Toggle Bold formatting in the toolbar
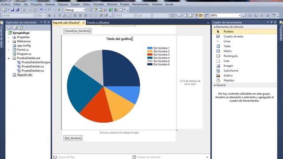The height and width of the screenshot is (159, 283). (49, 16)
